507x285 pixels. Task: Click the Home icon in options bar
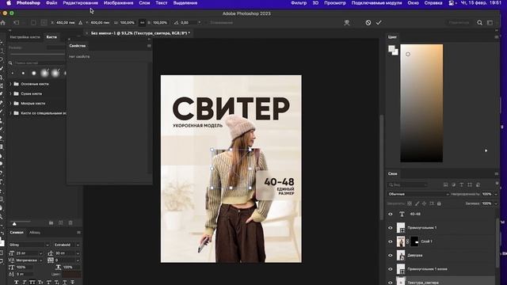[3, 23]
